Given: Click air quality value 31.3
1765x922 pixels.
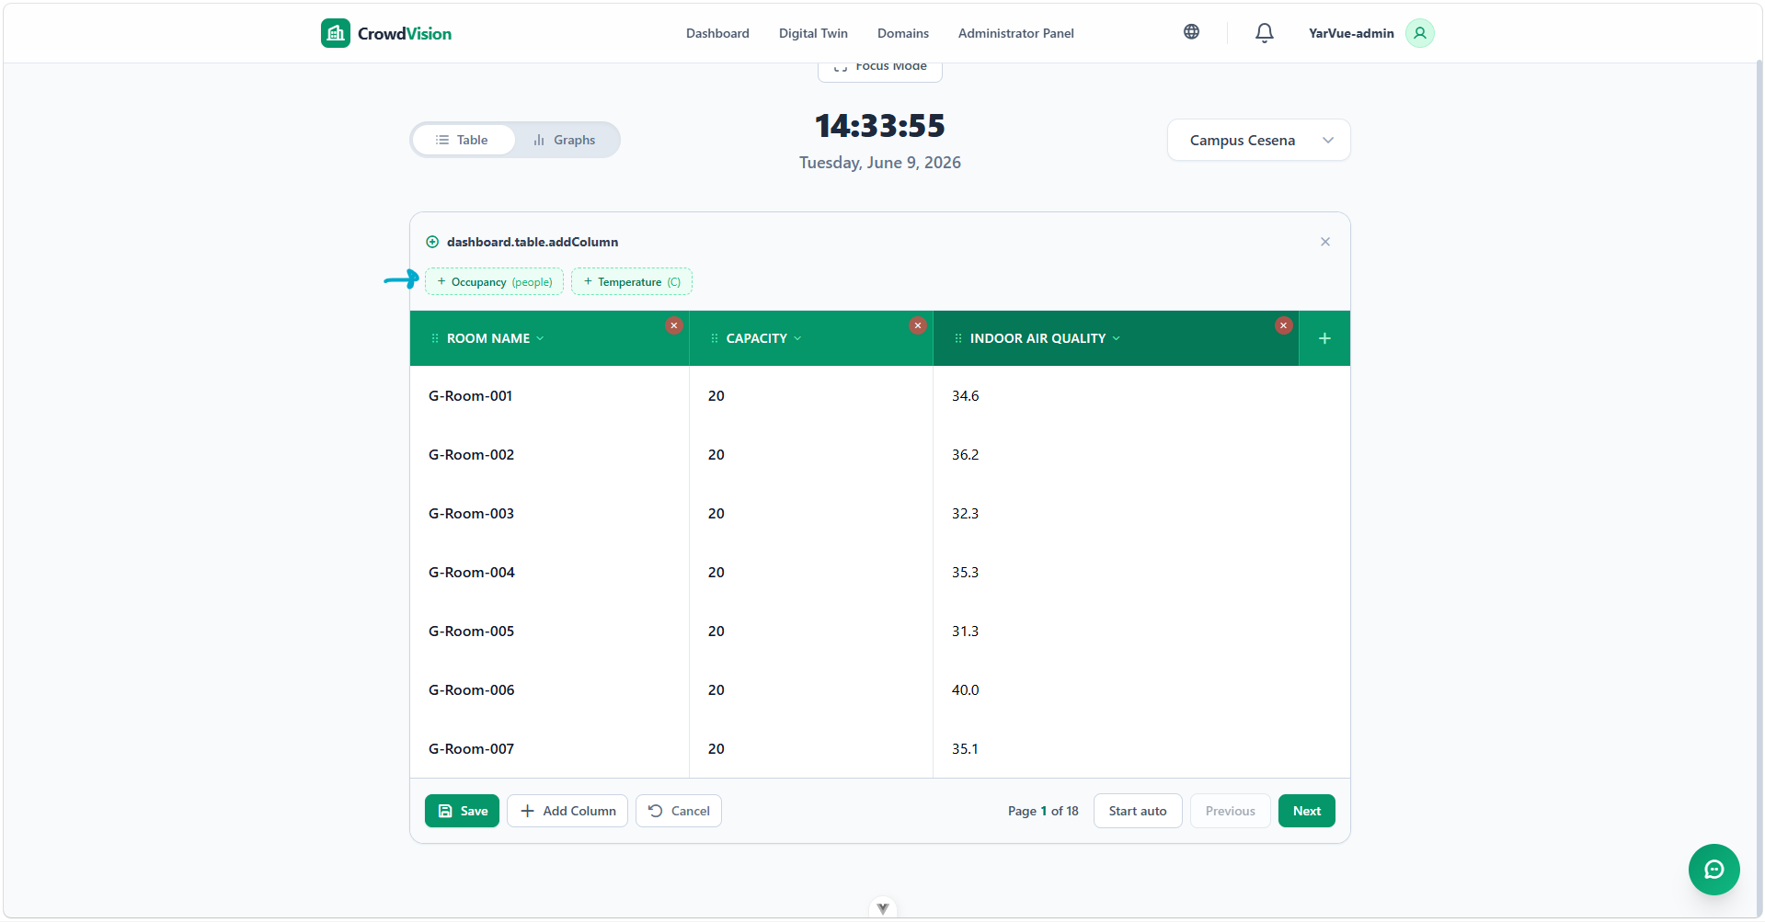Looking at the screenshot, I should coord(965,632).
